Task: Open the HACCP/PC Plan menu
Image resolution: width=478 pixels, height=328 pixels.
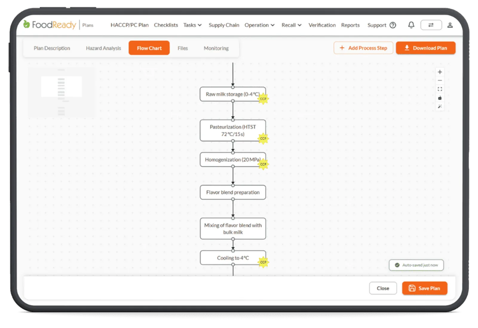Action: (x=129, y=25)
